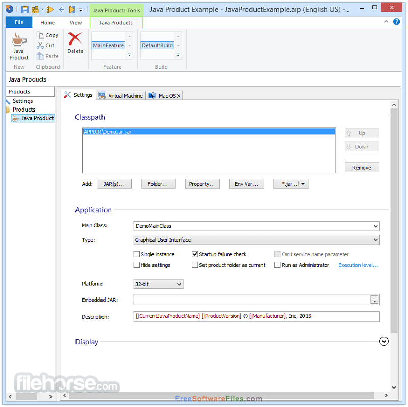
Task: Select APPDIR\DemoJar.jar classpath entry
Action: pyautogui.click(x=209, y=132)
